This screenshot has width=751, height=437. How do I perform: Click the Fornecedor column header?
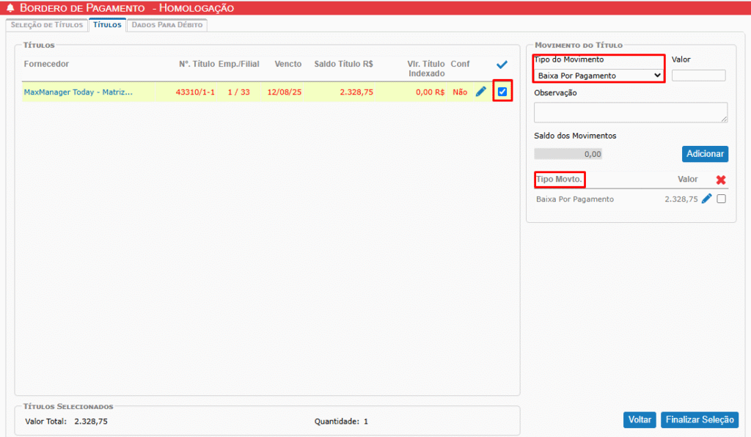coord(46,65)
